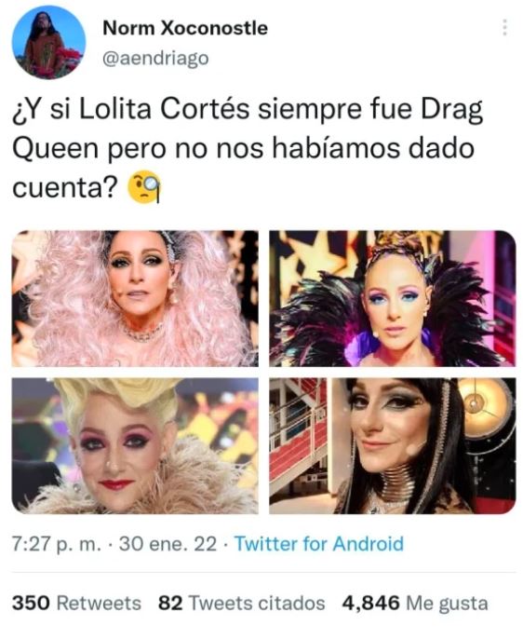Open the long black wig photo
The image size is (523, 639).
(x=393, y=445)
